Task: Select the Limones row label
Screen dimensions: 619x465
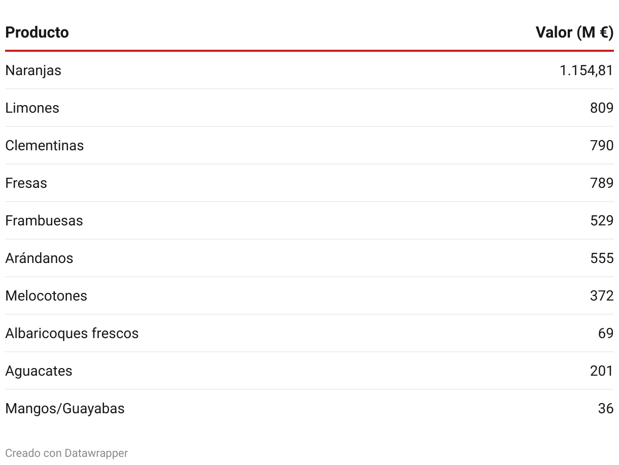Action: click(x=32, y=108)
